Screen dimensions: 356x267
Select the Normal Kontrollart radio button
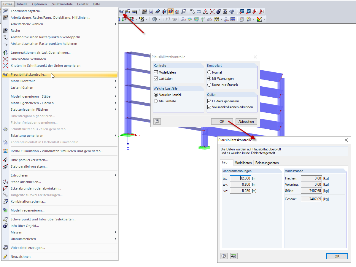coord(209,72)
